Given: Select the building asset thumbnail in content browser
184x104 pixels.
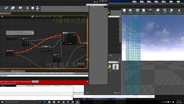Looking at the screenshot, I should (116, 67).
